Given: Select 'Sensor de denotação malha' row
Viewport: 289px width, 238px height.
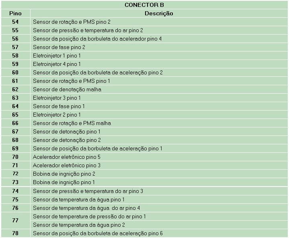Looking at the screenshot, I should 67,89.
